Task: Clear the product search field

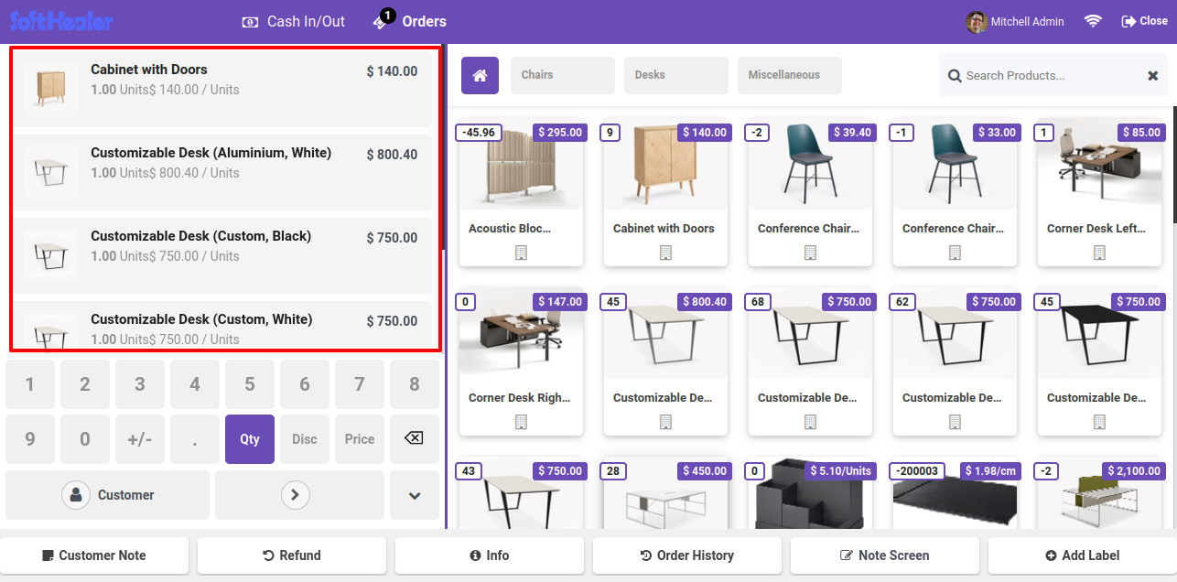Action: (1152, 76)
